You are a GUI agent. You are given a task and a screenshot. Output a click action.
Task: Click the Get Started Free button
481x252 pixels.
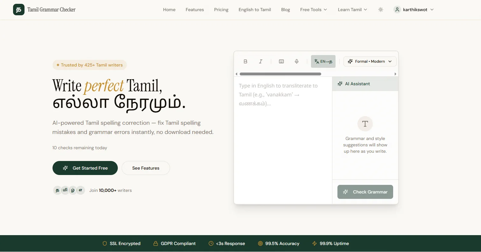coord(85,168)
